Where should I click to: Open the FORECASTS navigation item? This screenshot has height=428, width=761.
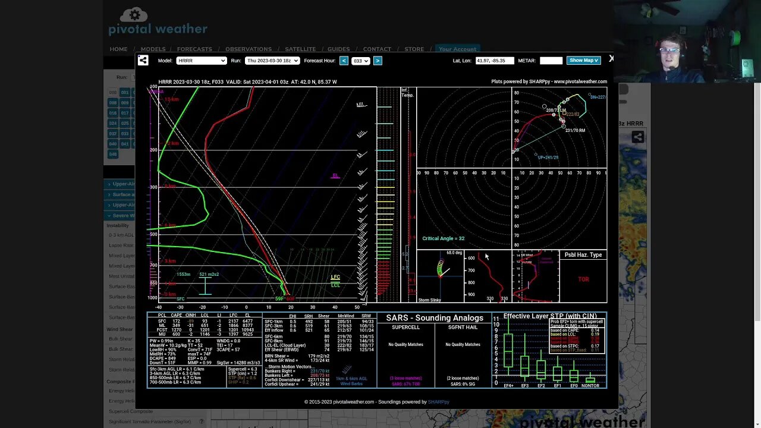[194, 49]
